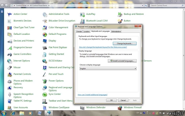
Task: Open the Administrative Tools icon
Action: [x=45, y=14]
